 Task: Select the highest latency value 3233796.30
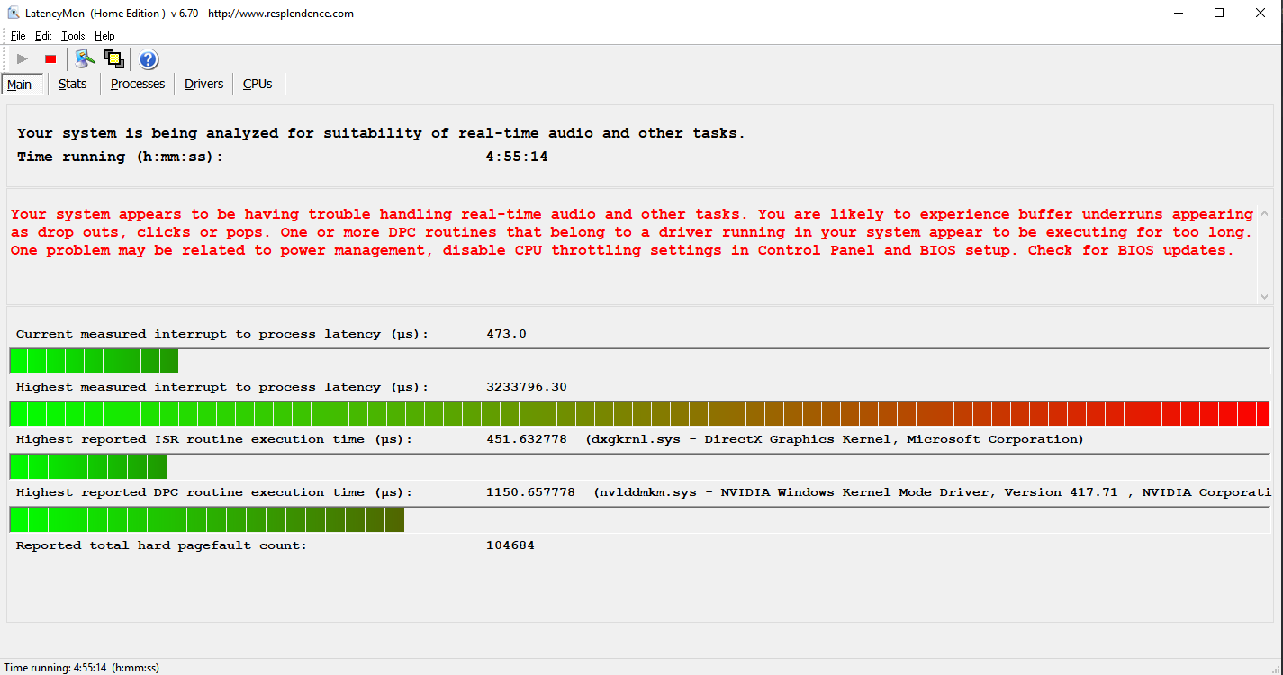point(527,387)
